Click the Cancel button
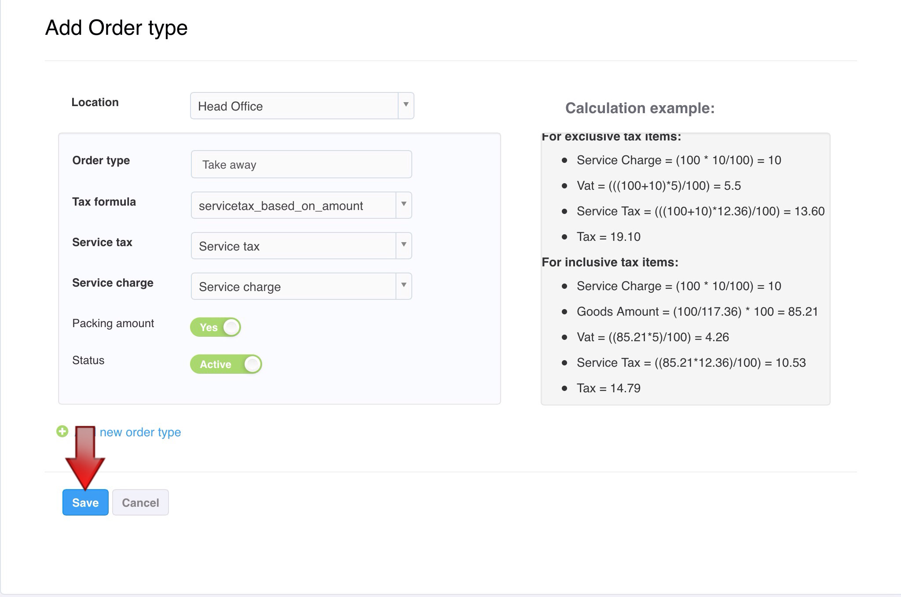 pyautogui.click(x=140, y=502)
